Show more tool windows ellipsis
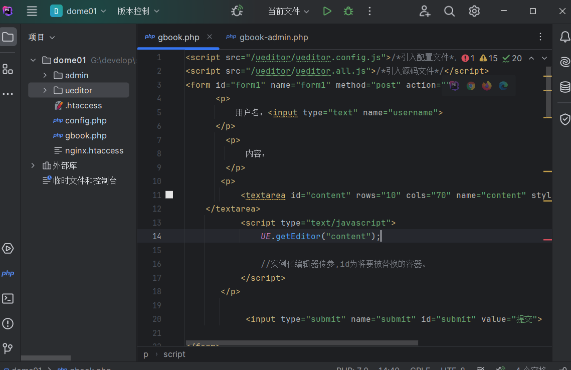The image size is (571, 370). pos(8,94)
